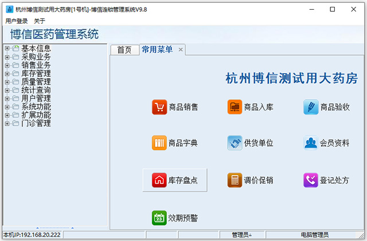
Task: Click the folder icon beside 质量管理
Action: click(x=15, y=81)
